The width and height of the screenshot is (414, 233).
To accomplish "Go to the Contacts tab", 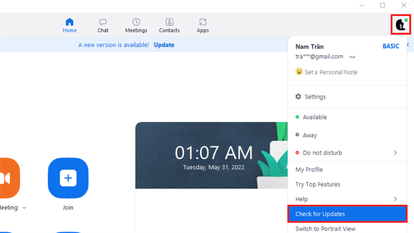I will [169, 25].
